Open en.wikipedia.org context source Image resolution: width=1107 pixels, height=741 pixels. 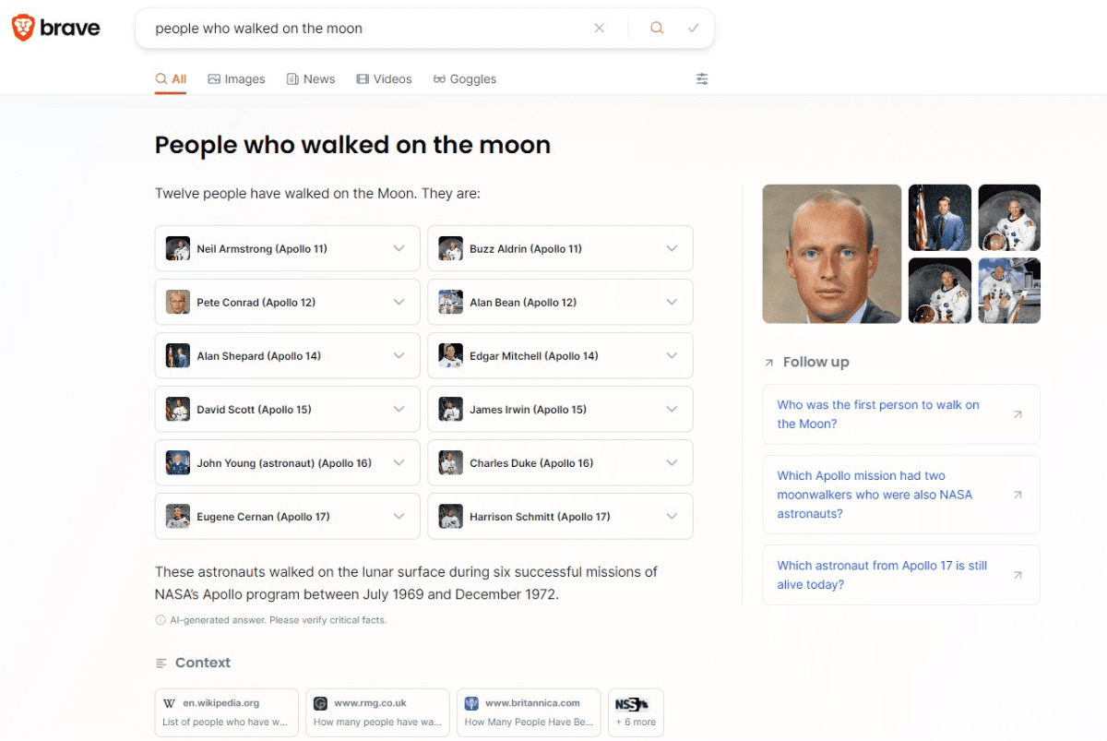pos(227,712)
